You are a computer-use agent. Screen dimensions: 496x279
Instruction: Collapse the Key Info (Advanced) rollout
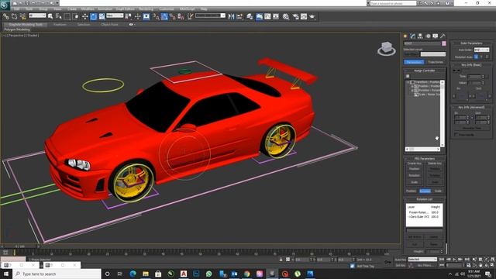click(x=471, y=107)
